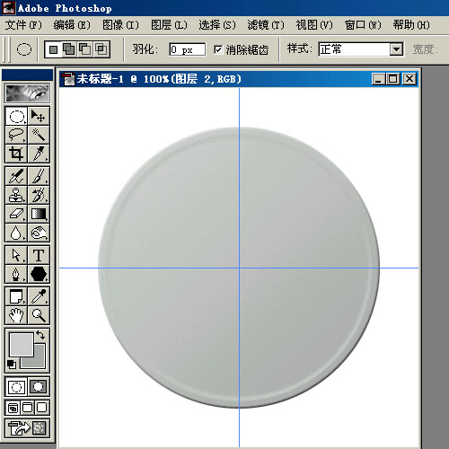Select the Zoom magnifier tool
The image size is (449, 449).
coord(39,315)
